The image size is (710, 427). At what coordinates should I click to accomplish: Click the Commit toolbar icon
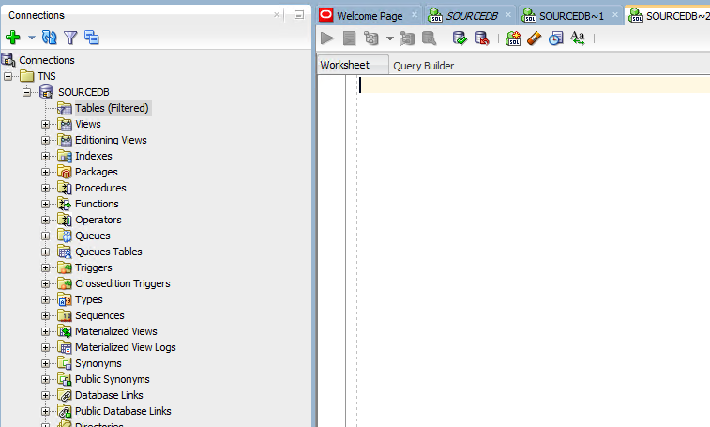click(x=460, y=38)
